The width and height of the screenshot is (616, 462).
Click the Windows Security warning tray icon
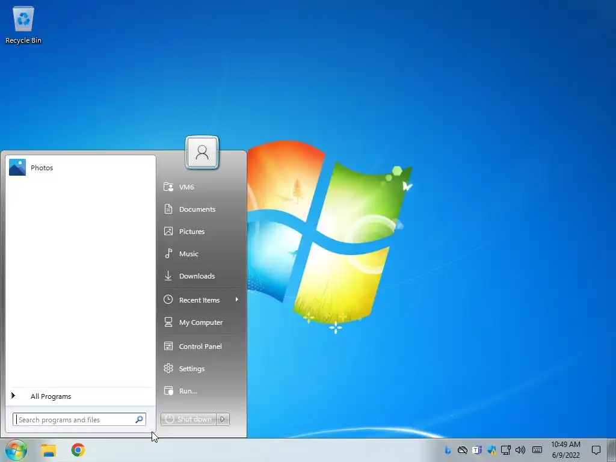tap(491, 450)
